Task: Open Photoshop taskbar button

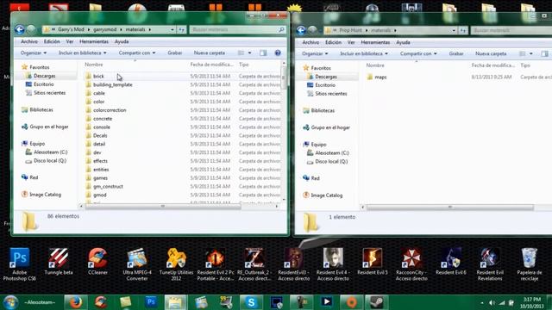Action: [x=151, y=302]
